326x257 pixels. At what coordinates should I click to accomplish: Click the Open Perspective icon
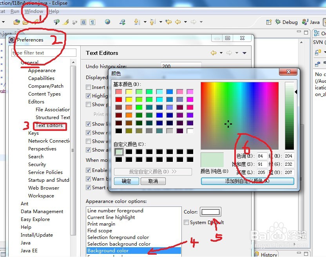click(269, 22)
